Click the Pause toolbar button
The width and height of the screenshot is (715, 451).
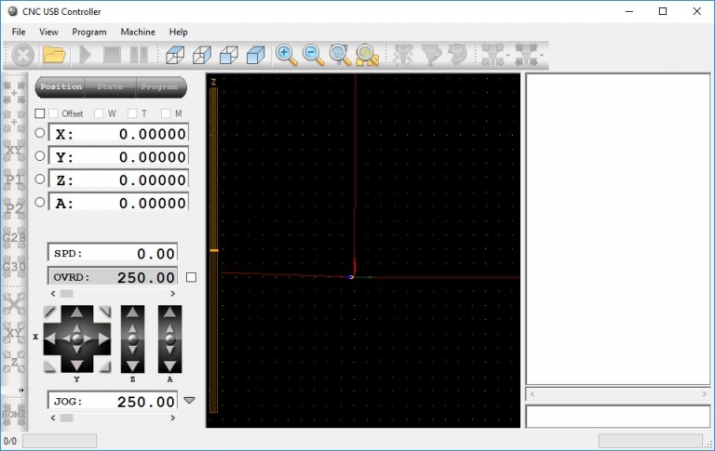click(139, 55)
